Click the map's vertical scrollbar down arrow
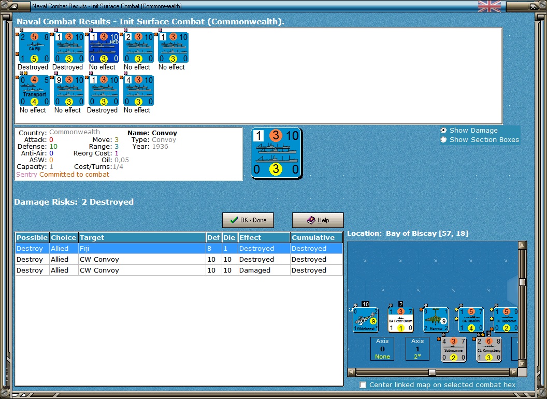This screenshot has width=547, height=399. (522, 363)
